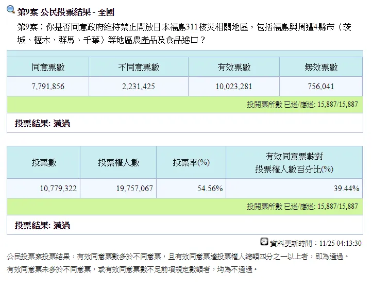Click the 有效同意票數對投票權人數百分比(%) header
Viewport: 372px width, 288px height.
[294, 162]
